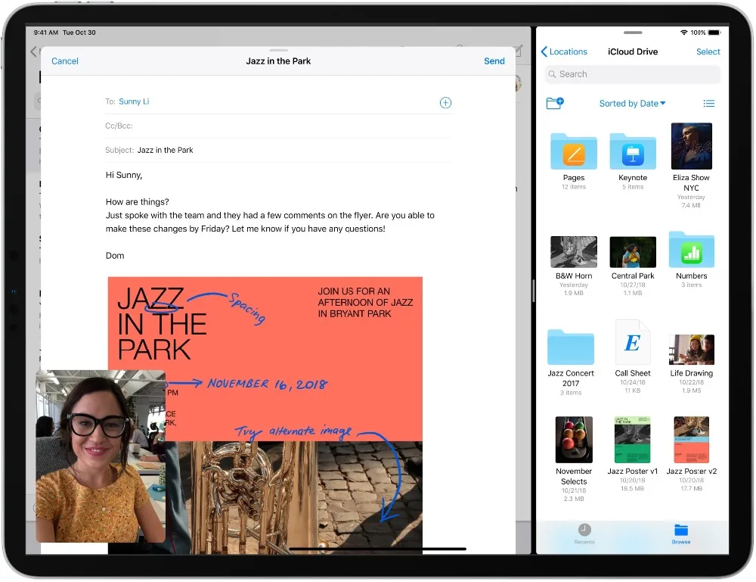Tap the home indicator bar
The width and height of the screenshot is (756, 582).
(x=377, y=549)
